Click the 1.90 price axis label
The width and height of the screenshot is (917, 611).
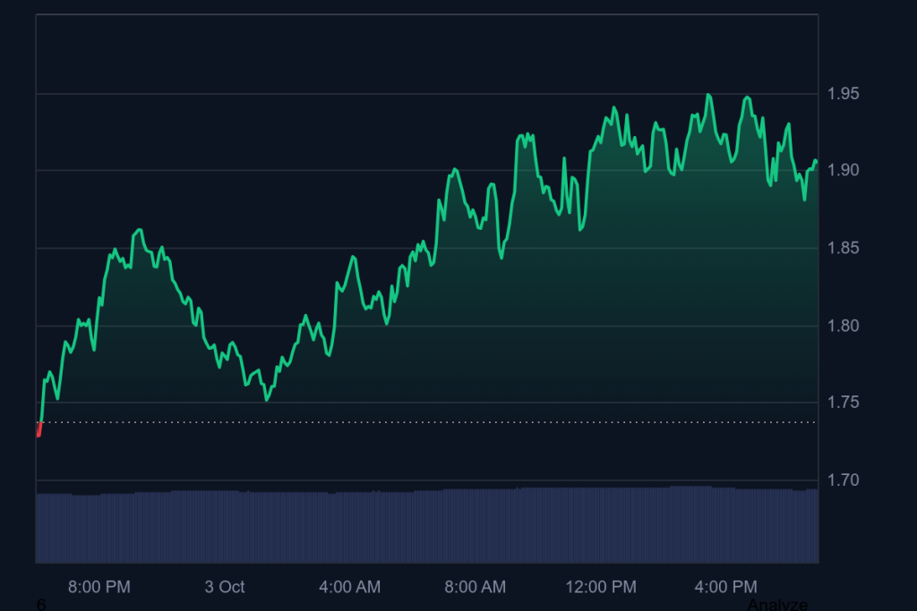pyautogui.click(x=843, y=171)
